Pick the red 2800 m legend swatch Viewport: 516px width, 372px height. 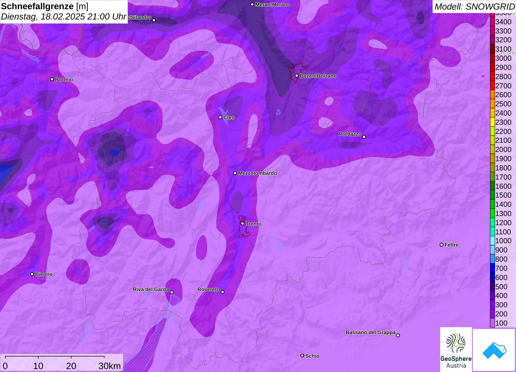click(492, 77)
